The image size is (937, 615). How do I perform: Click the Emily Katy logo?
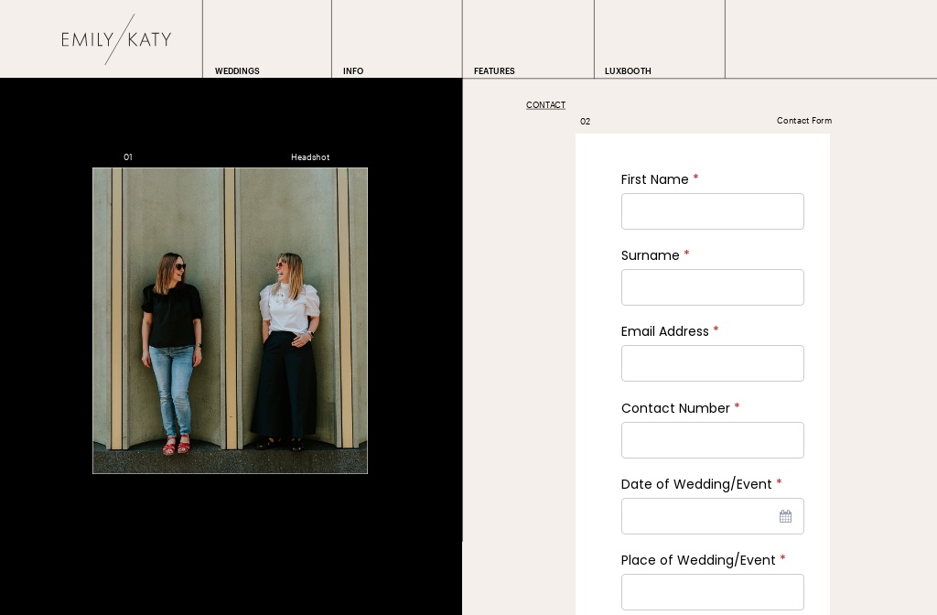click(116, 39)
